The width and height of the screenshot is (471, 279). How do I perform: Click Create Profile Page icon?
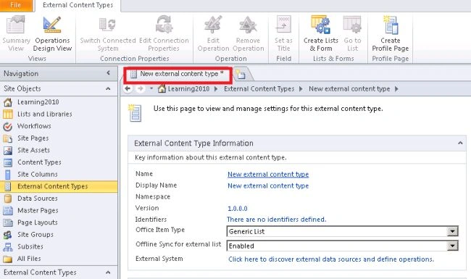tap(391, 25)
